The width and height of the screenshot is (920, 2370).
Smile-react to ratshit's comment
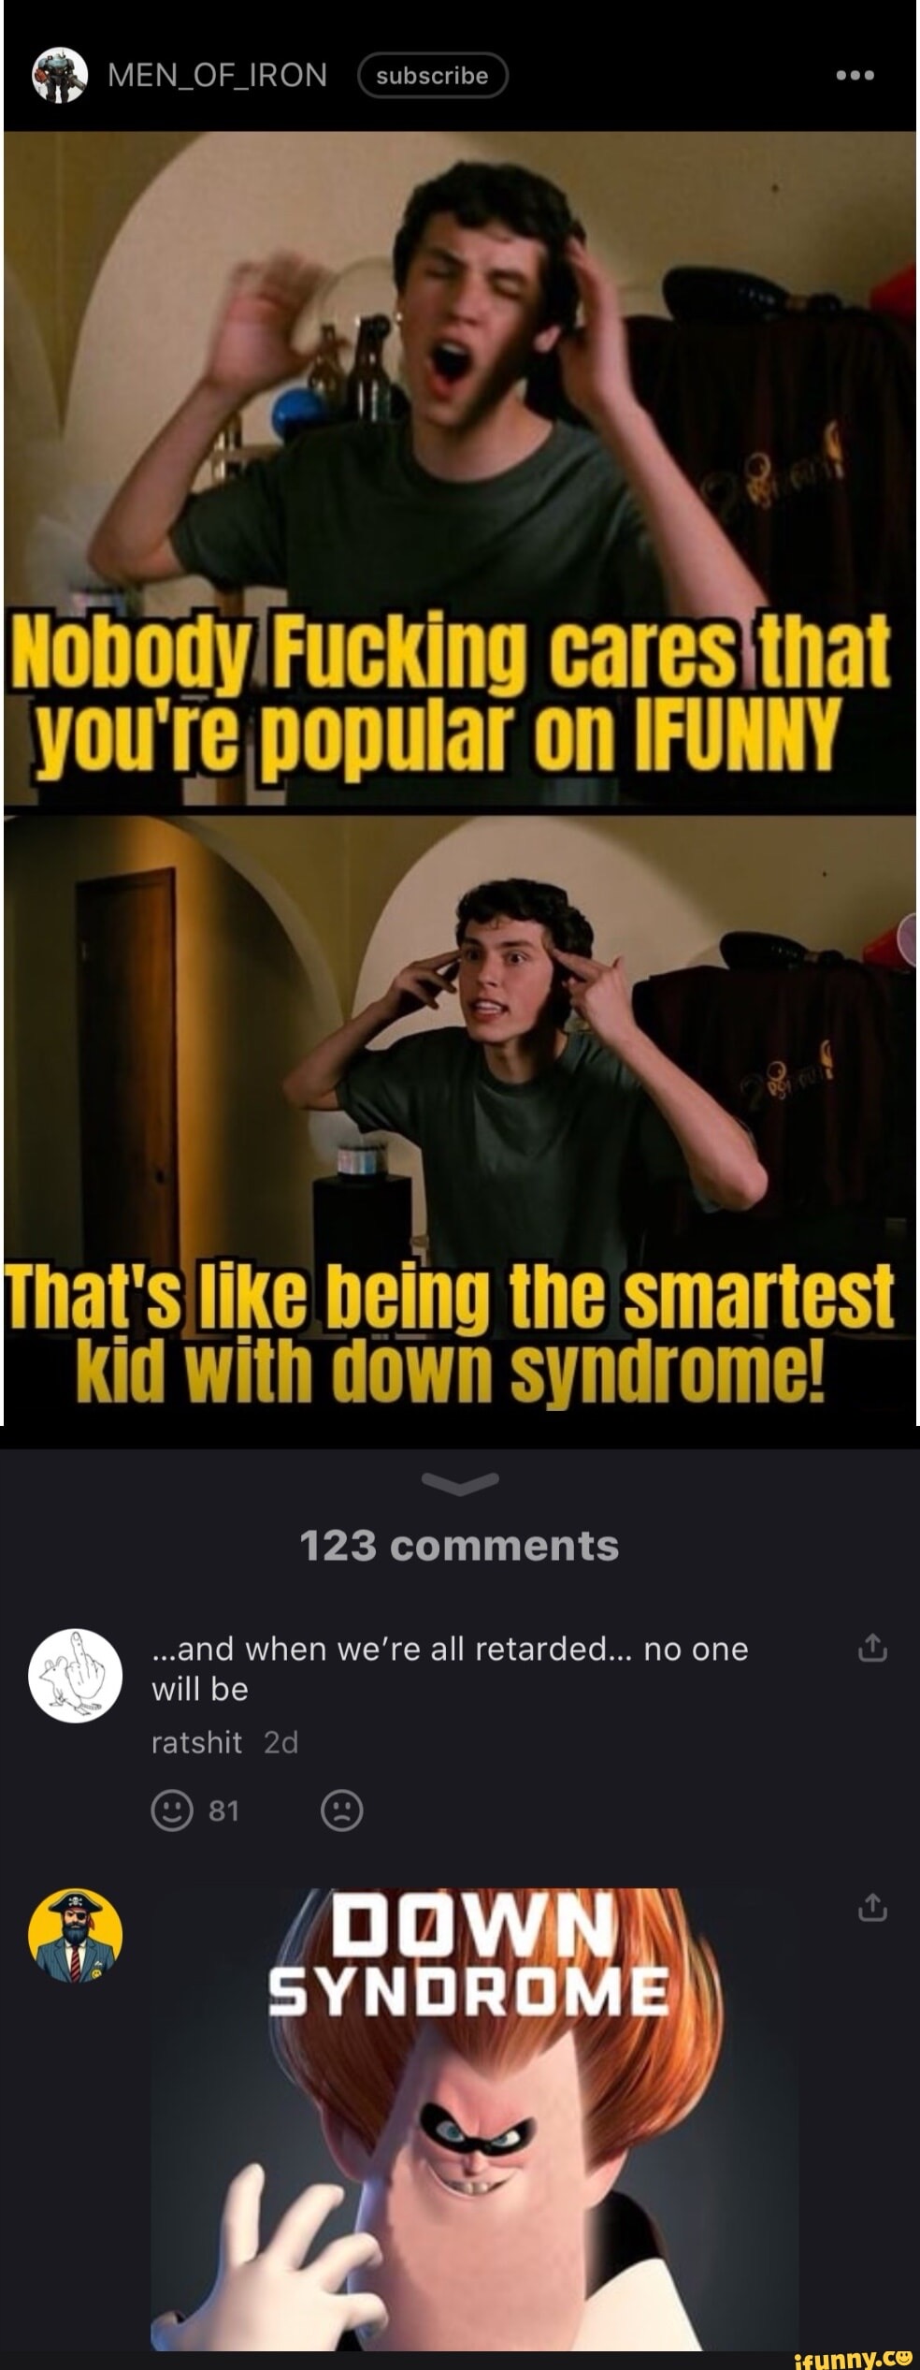172,1810
